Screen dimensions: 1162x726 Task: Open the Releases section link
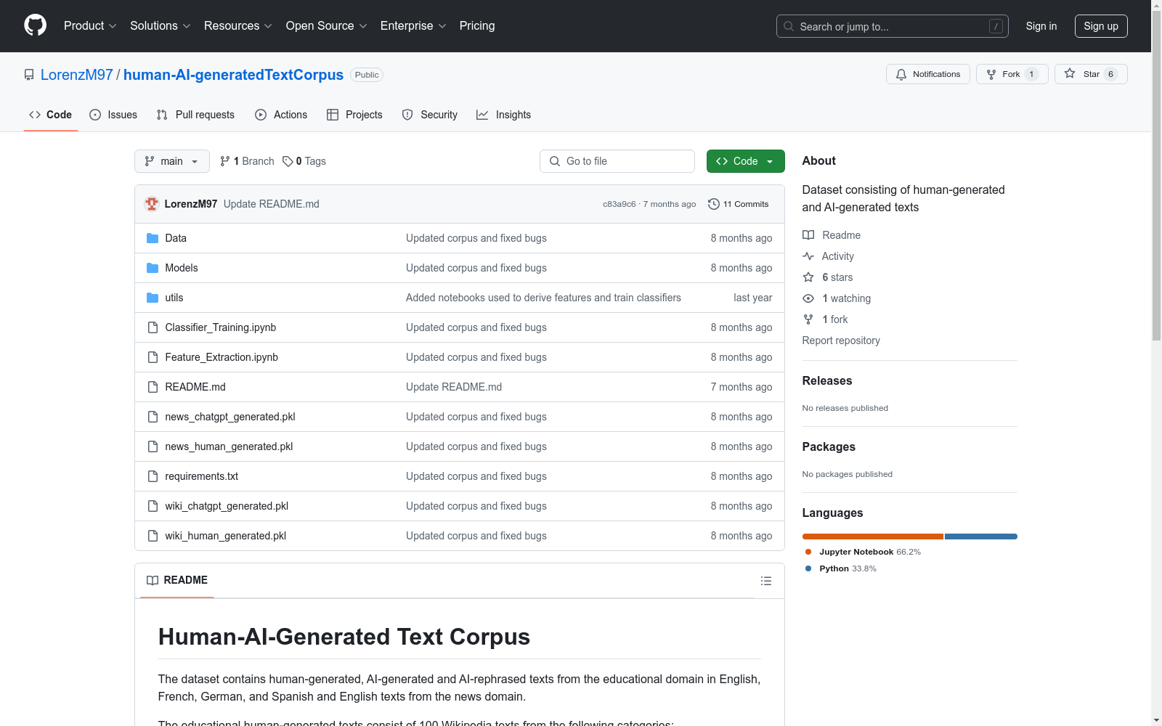(x=827, y=381)
